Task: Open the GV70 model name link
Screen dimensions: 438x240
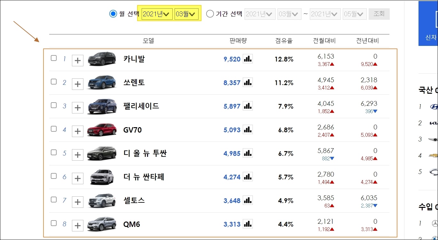Action: tap(132, 130)
